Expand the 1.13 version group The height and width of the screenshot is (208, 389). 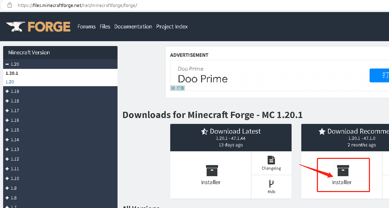click(x=60, y=149)
